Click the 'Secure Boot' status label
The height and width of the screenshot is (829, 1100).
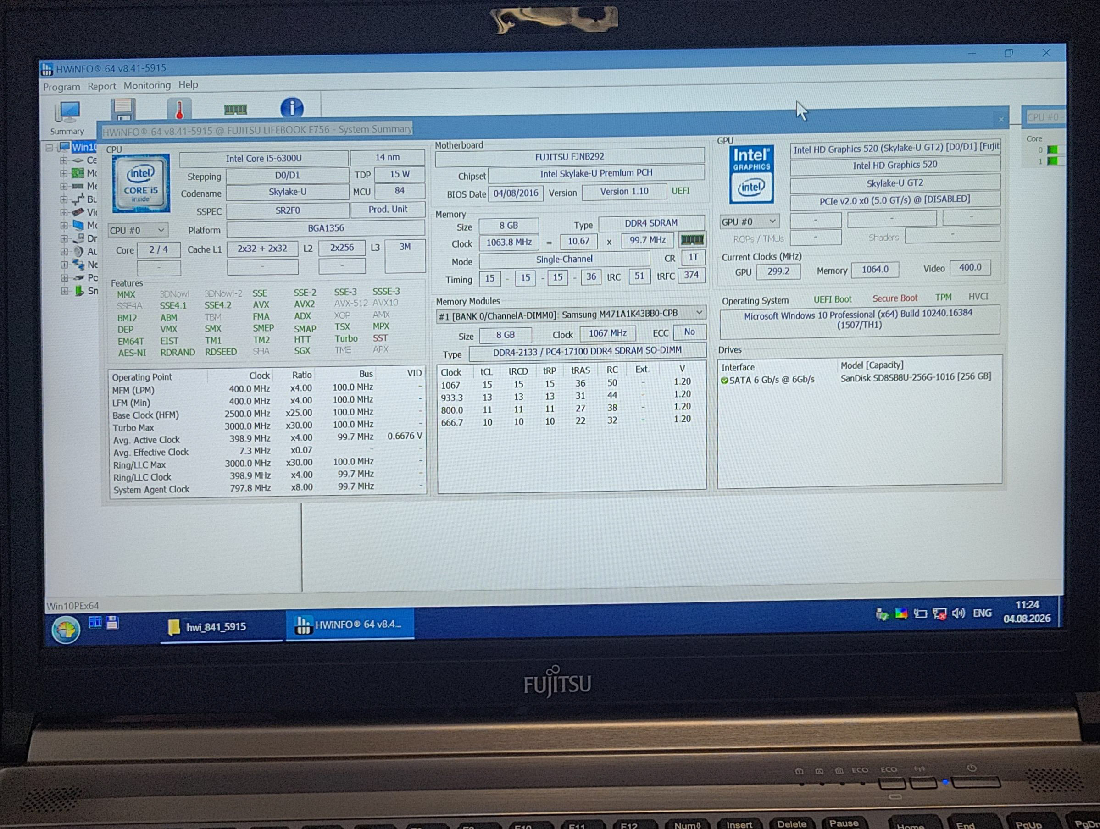click(894, 298)
